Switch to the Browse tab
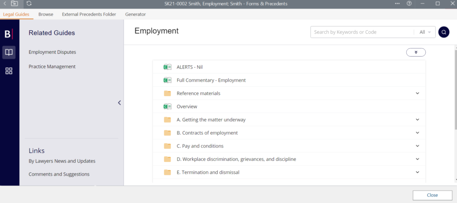 pos(46,14)
